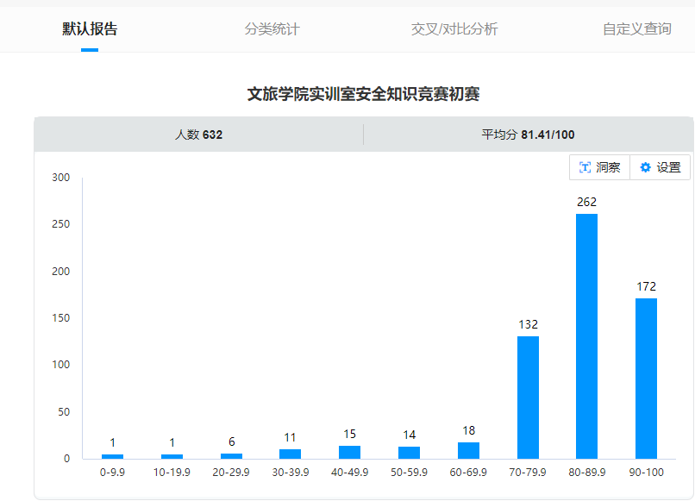Click the 80-89.9 bar showing 262
Screen dimensions: 695x501
[586, 336]
